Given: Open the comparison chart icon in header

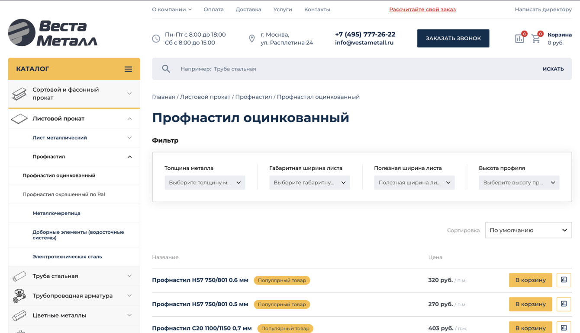Looking at the screenshot, I should [x=520, y=38].
